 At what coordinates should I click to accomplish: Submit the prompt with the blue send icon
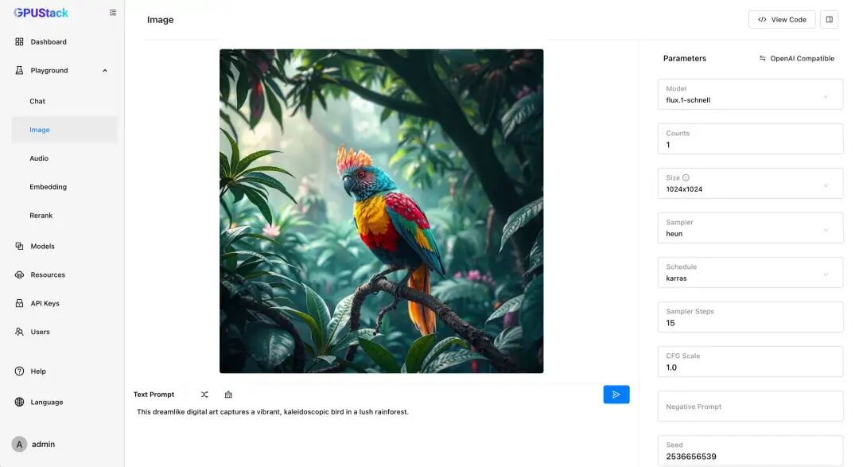(616, 395)
